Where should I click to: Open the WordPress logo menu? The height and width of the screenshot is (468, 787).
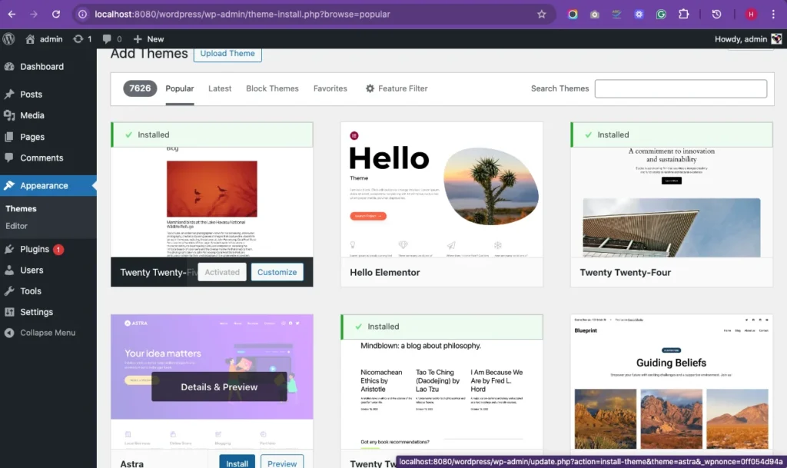[x=8, y=38]
